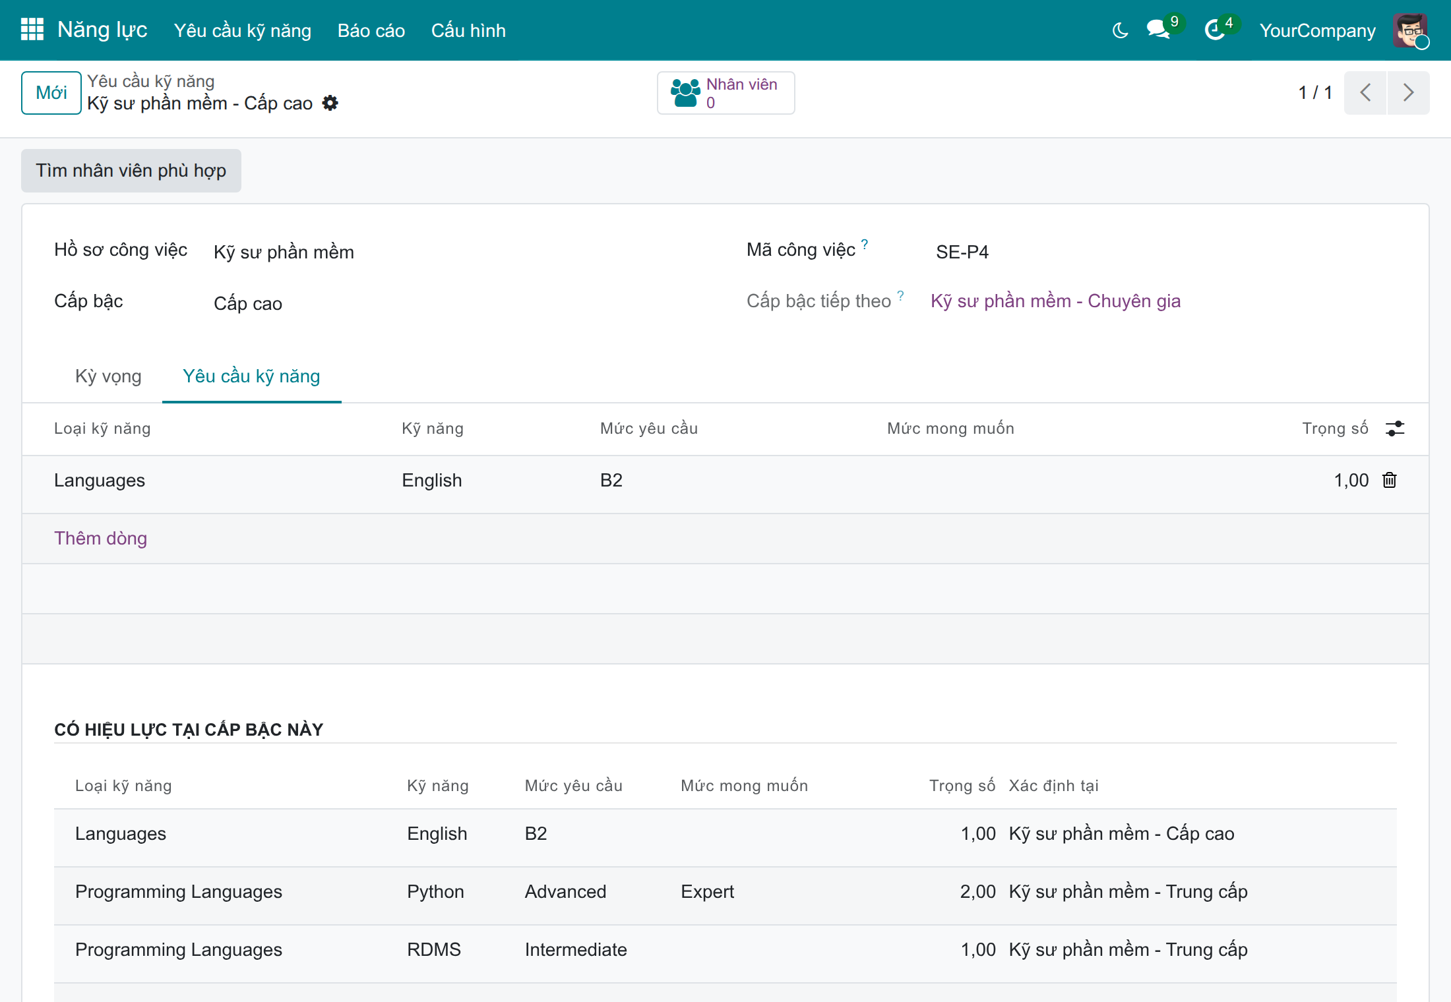1451x1002 pixels.
Task: Open Kỹ sư phần mềm - Chuyên gia link
Action: click(x=1055, y=301)
